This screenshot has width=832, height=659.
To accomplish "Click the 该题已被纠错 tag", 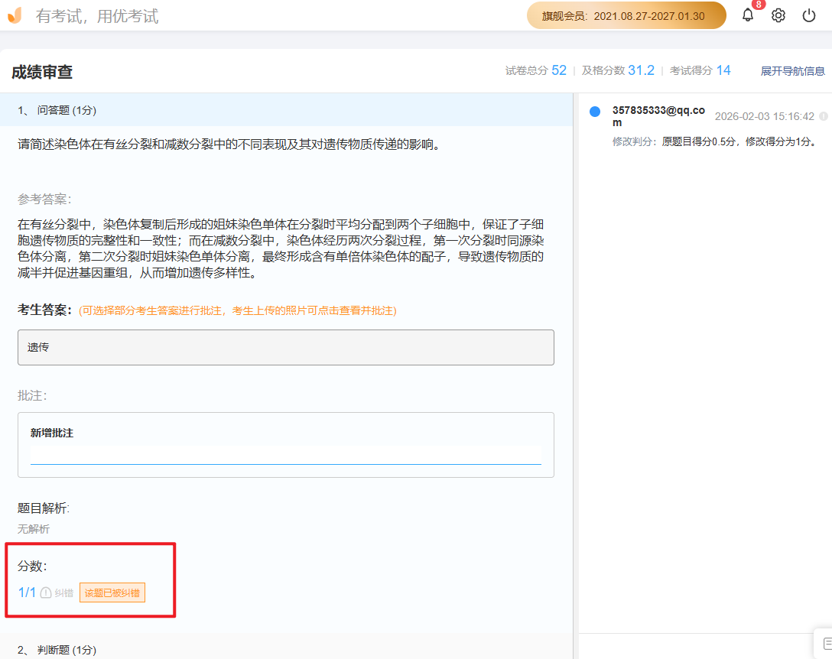I will click(x=112, y=592).
